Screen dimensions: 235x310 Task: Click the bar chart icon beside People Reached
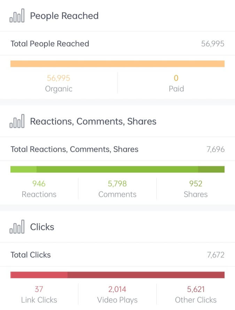coord(17,16)
